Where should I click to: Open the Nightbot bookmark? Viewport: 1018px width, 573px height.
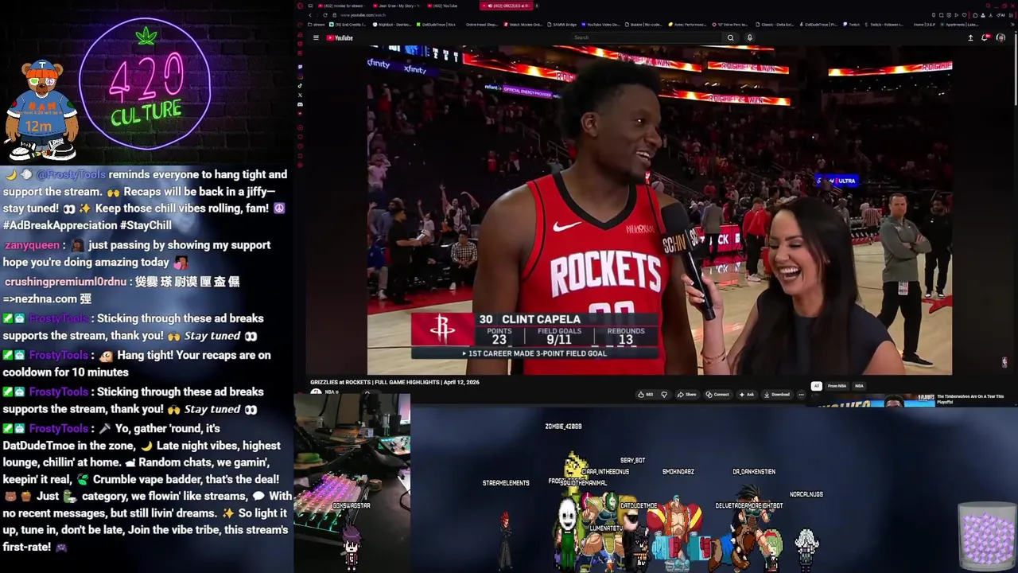pos(392,25)
